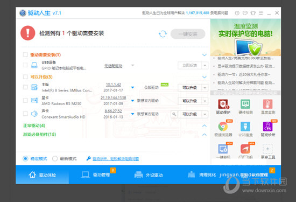The height and width of the screenshot is (202, 296).
Task: Click the USB设备 device icon
Action: (x=34, y=65)
